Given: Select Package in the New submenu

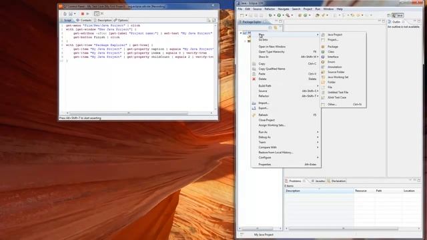Looking at the screenshot, I should (x=343, y=47).
